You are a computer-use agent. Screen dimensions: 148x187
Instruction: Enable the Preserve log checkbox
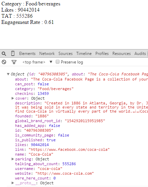(57, 62)
